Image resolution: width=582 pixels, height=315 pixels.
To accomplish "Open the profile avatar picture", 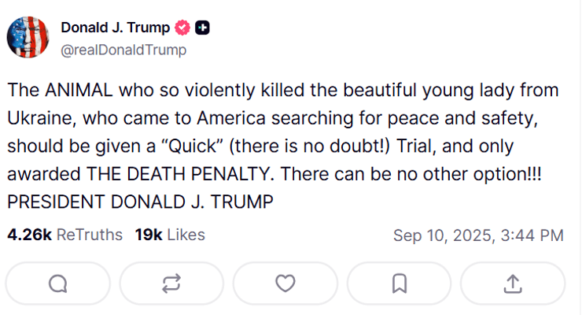I will (29, 37).
